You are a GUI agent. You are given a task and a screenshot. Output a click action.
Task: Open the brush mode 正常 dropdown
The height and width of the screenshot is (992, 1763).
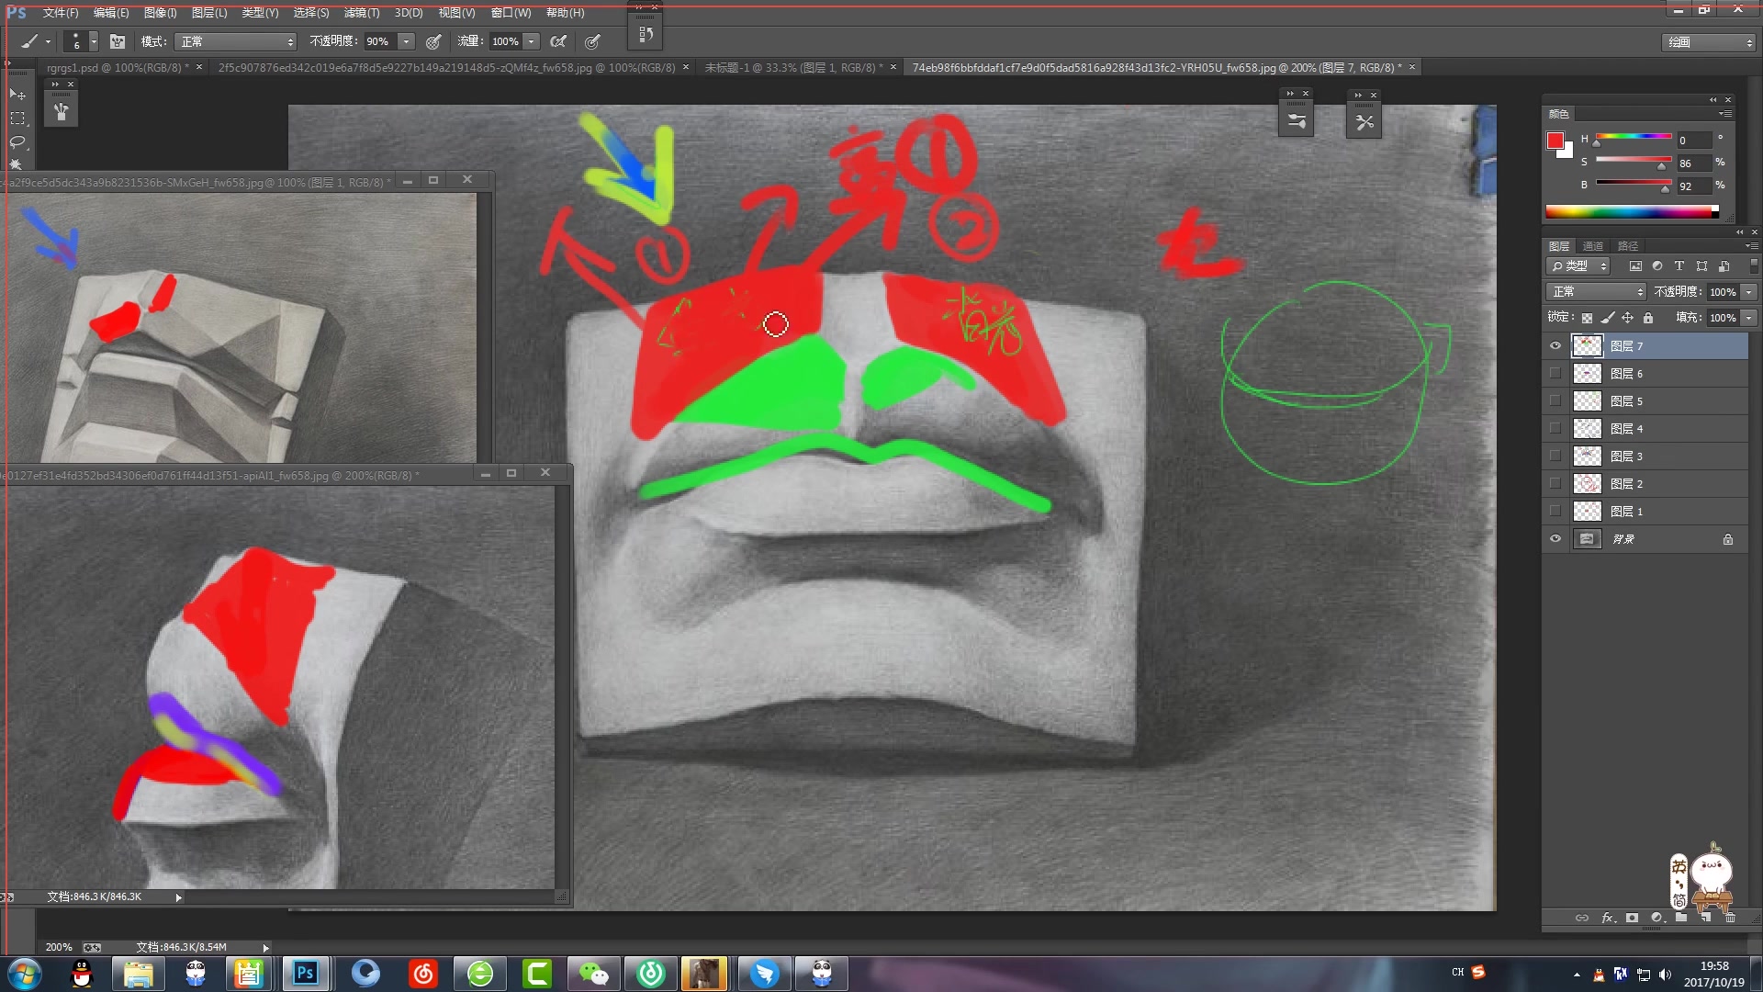click(237, 41)
